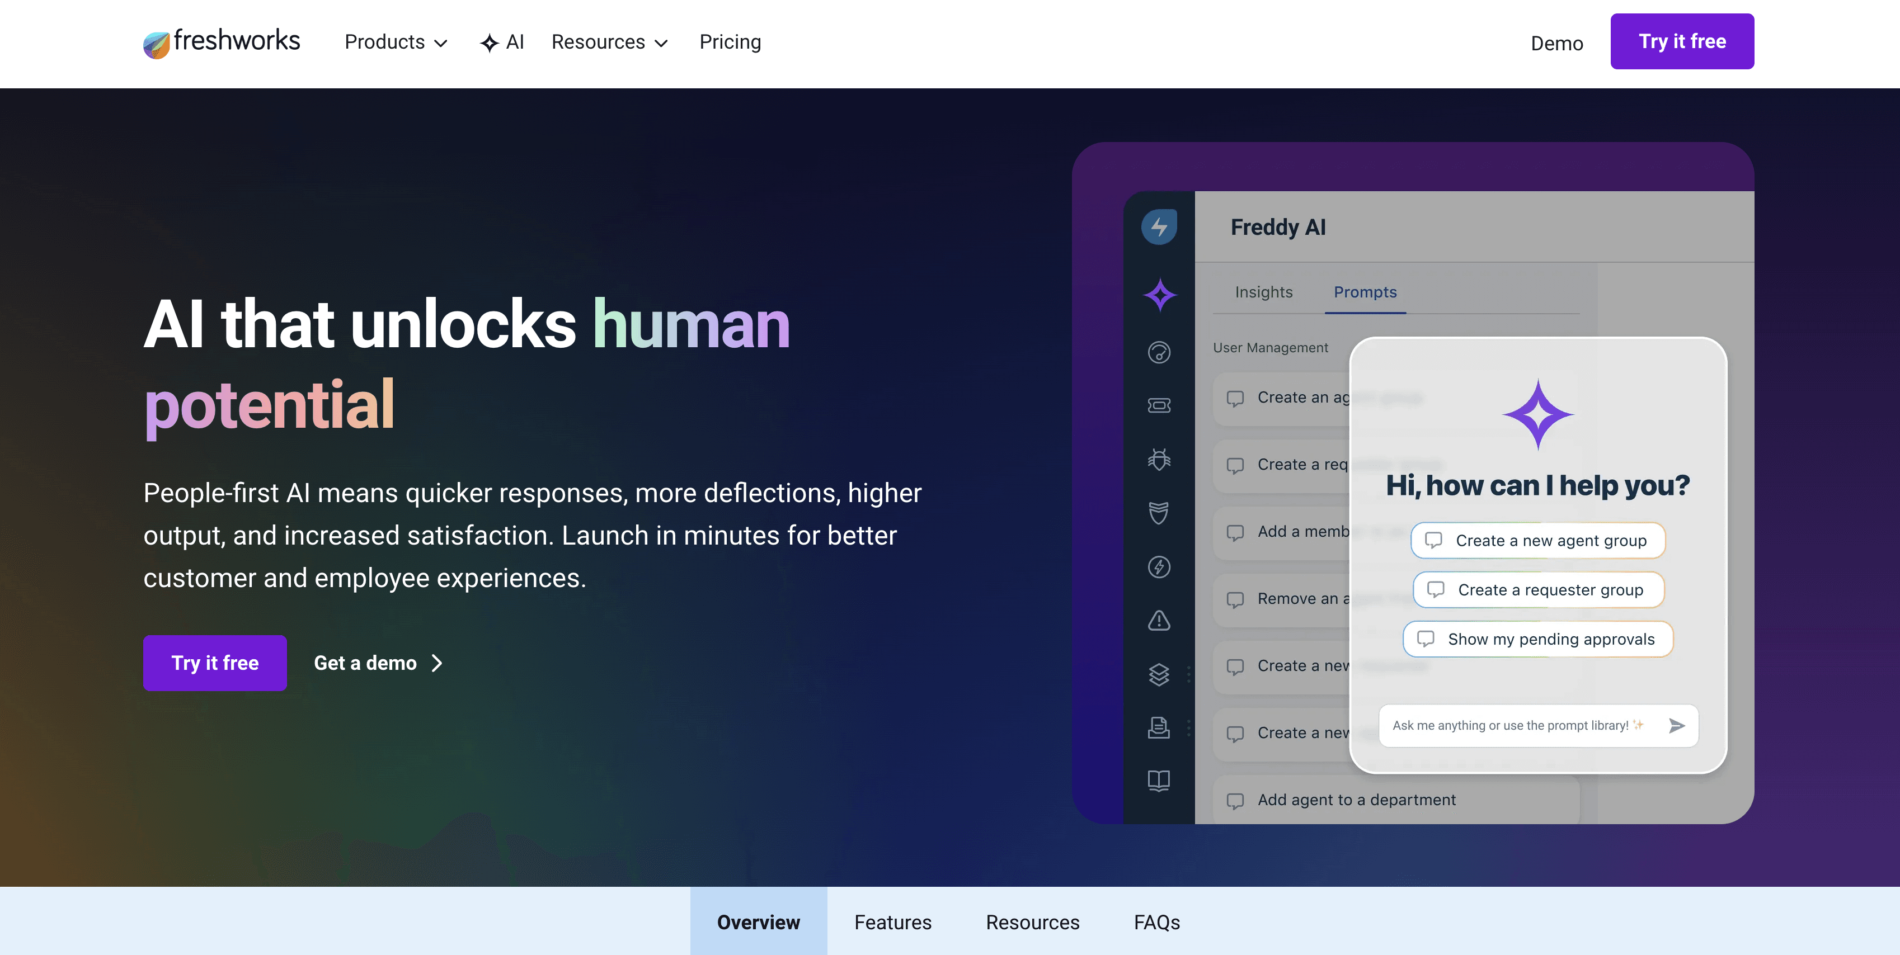The image size is (1900, 955).
Task: Open the Resources navigation dropdown
Action: (609, 42)
